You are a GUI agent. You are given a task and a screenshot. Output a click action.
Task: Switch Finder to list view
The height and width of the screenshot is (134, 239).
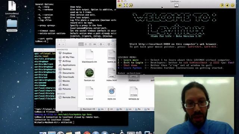(86, 44)
